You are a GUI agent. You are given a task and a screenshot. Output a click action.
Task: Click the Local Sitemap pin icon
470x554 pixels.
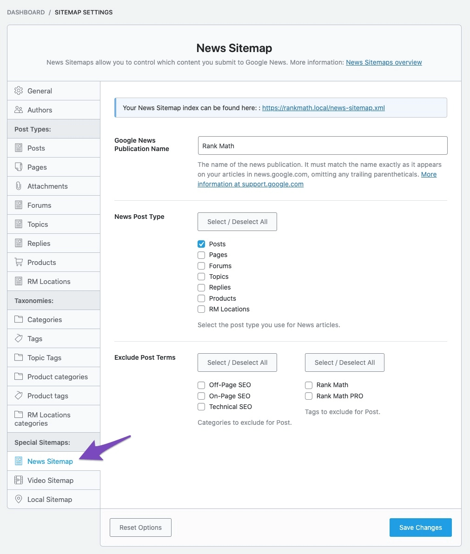pos(19,499)
